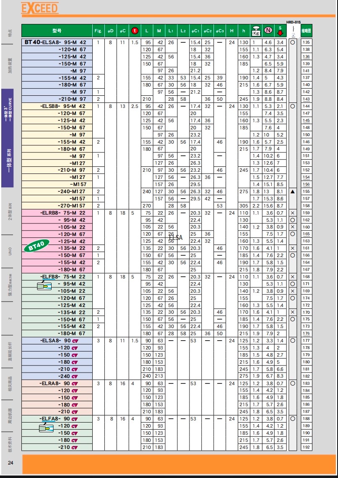This screenshot has width=338, height=478.
Task: Click the CV icon in the -240 row
Action: (75, 376)
